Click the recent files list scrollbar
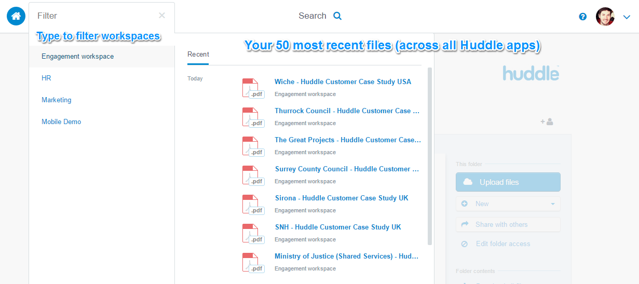This screenshot has width=639, height=284. [x=430, y=156]
